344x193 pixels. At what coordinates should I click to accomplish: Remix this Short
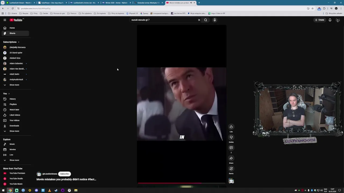coord(231,169)
